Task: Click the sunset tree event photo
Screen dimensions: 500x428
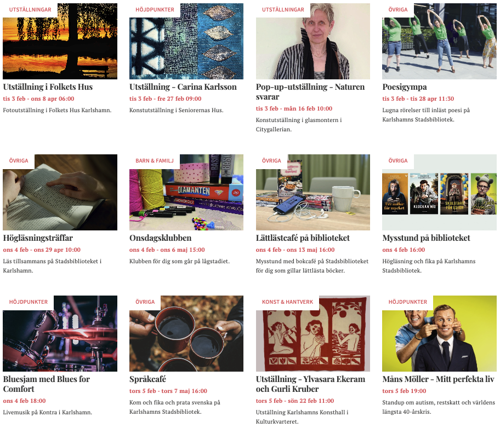Action: click(60, 42)
